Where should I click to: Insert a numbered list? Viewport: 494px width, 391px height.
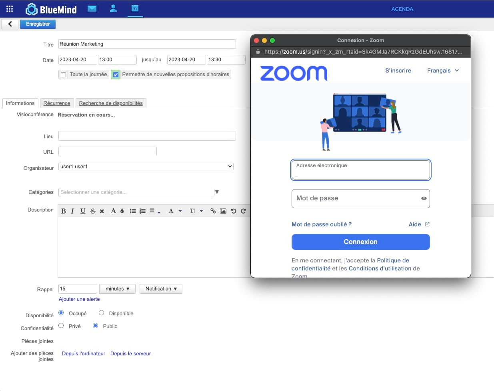[x=142, y=211]
